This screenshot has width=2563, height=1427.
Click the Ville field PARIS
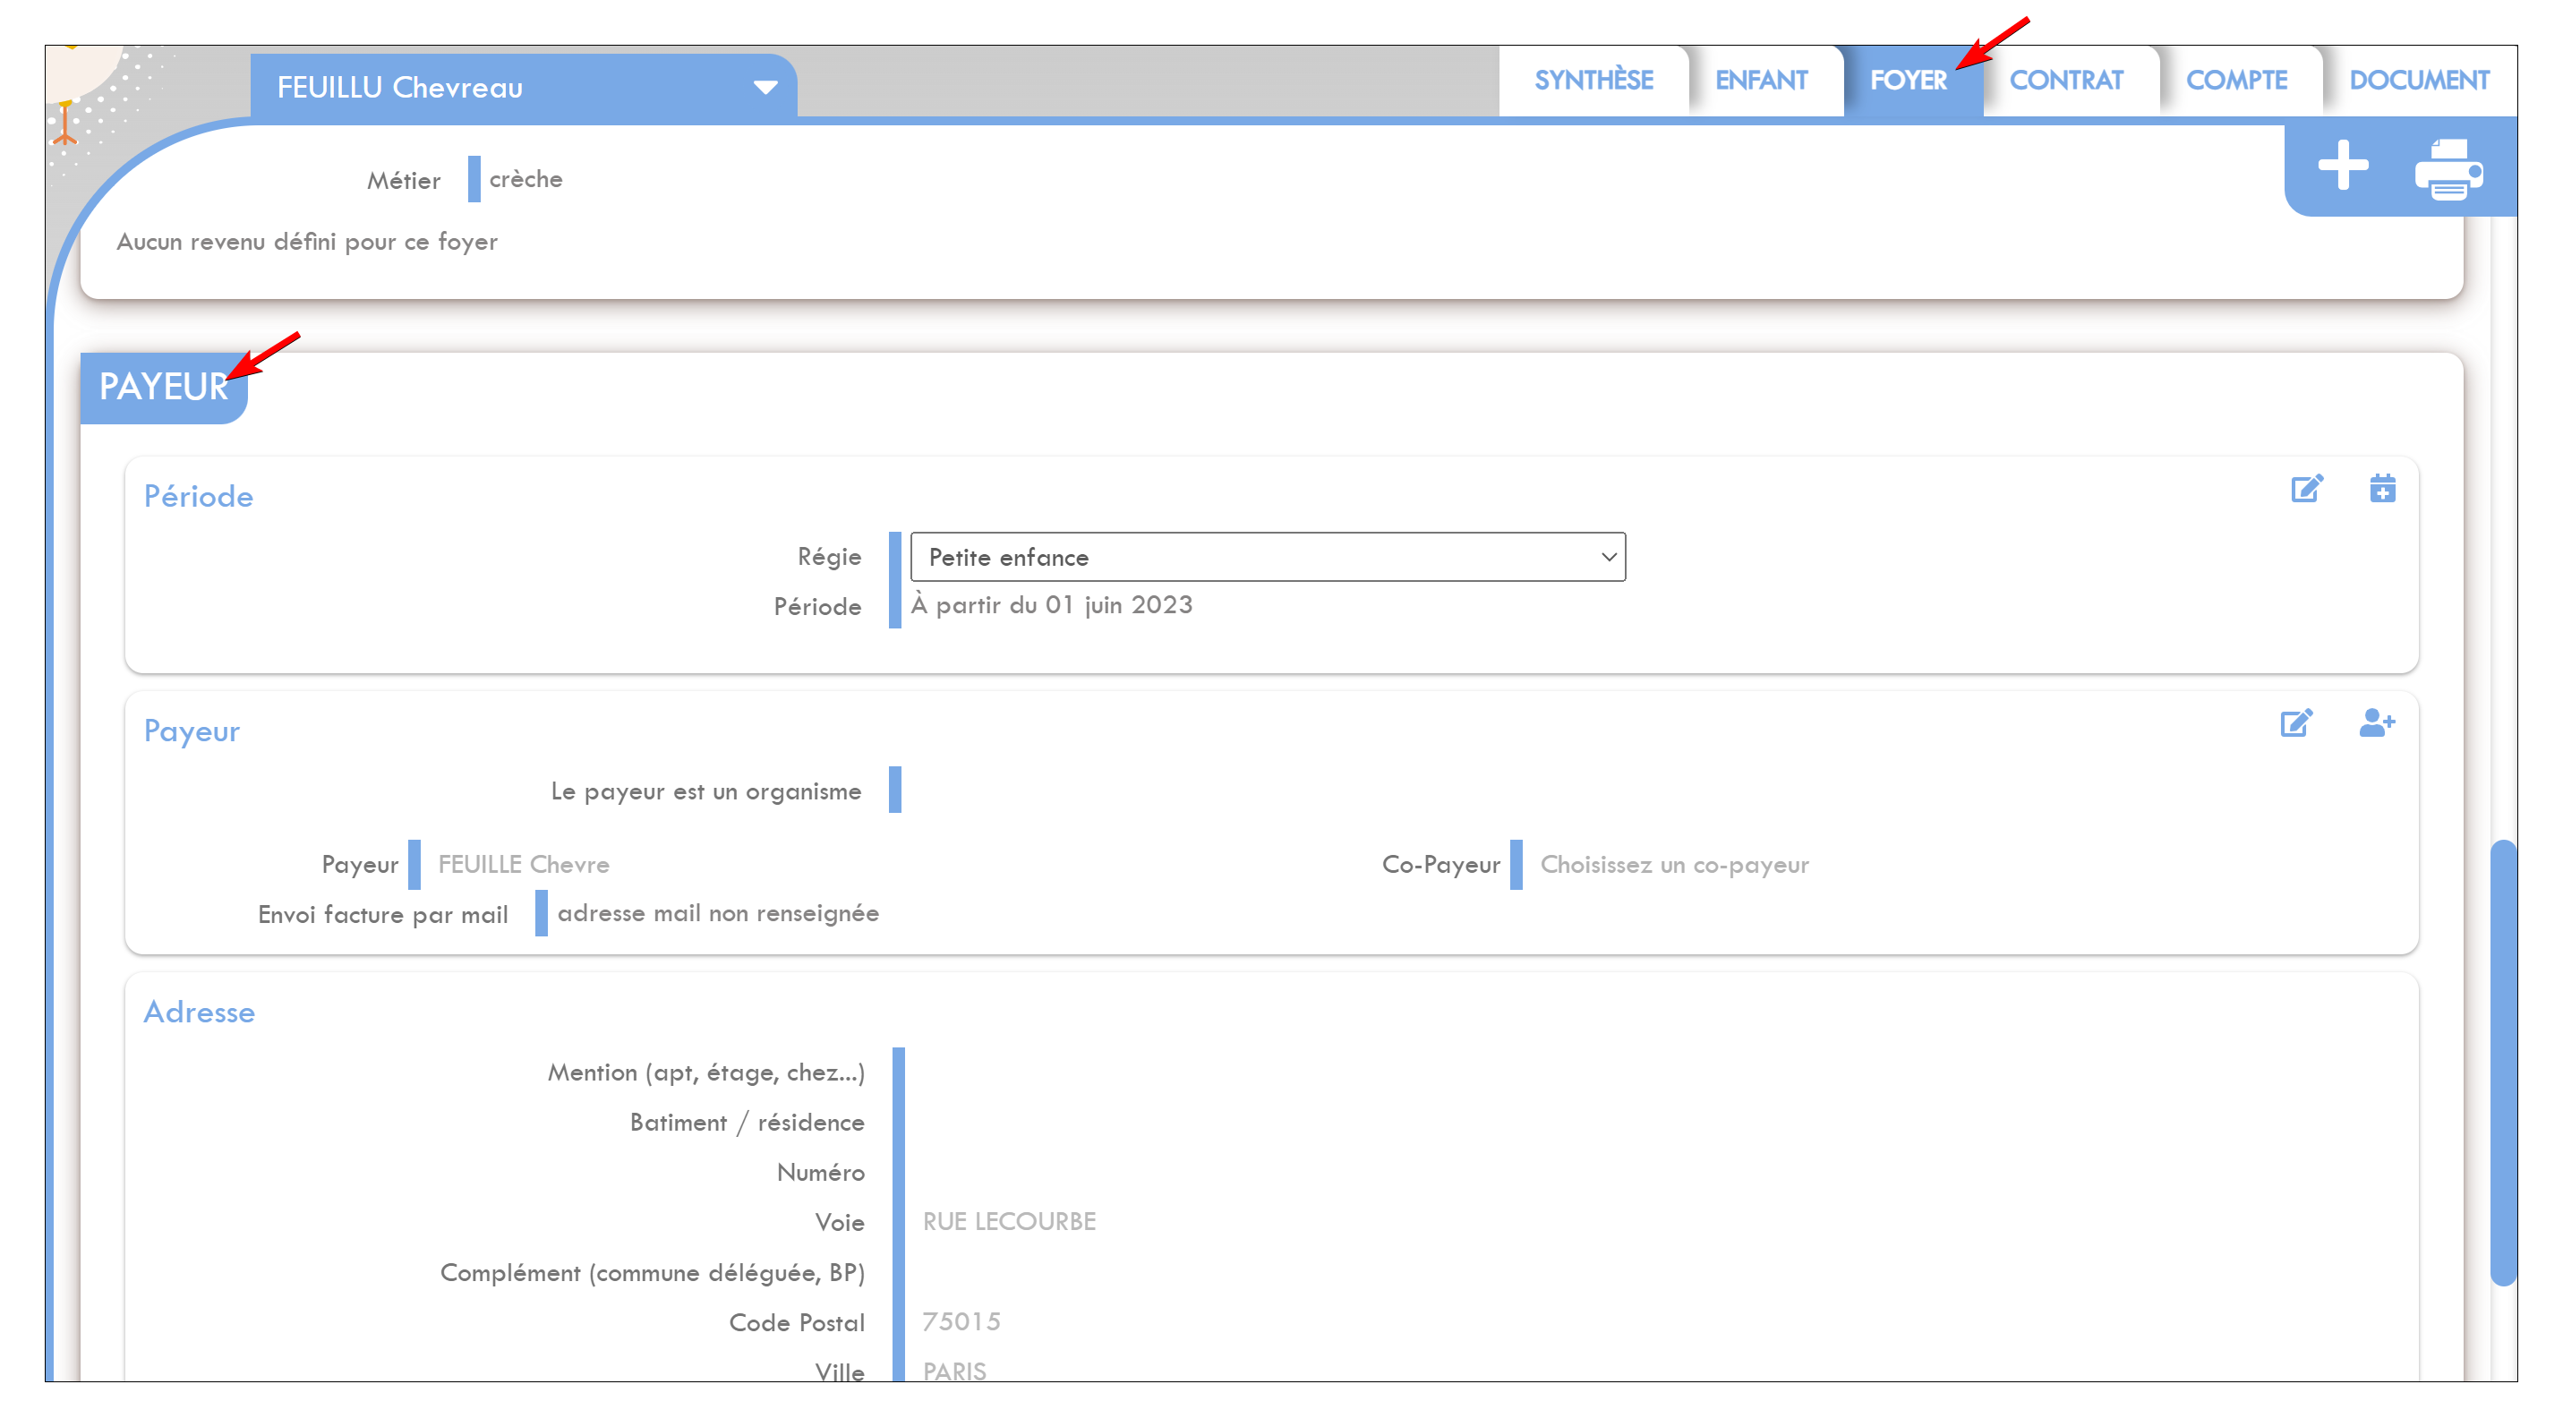click(953, 1371)
